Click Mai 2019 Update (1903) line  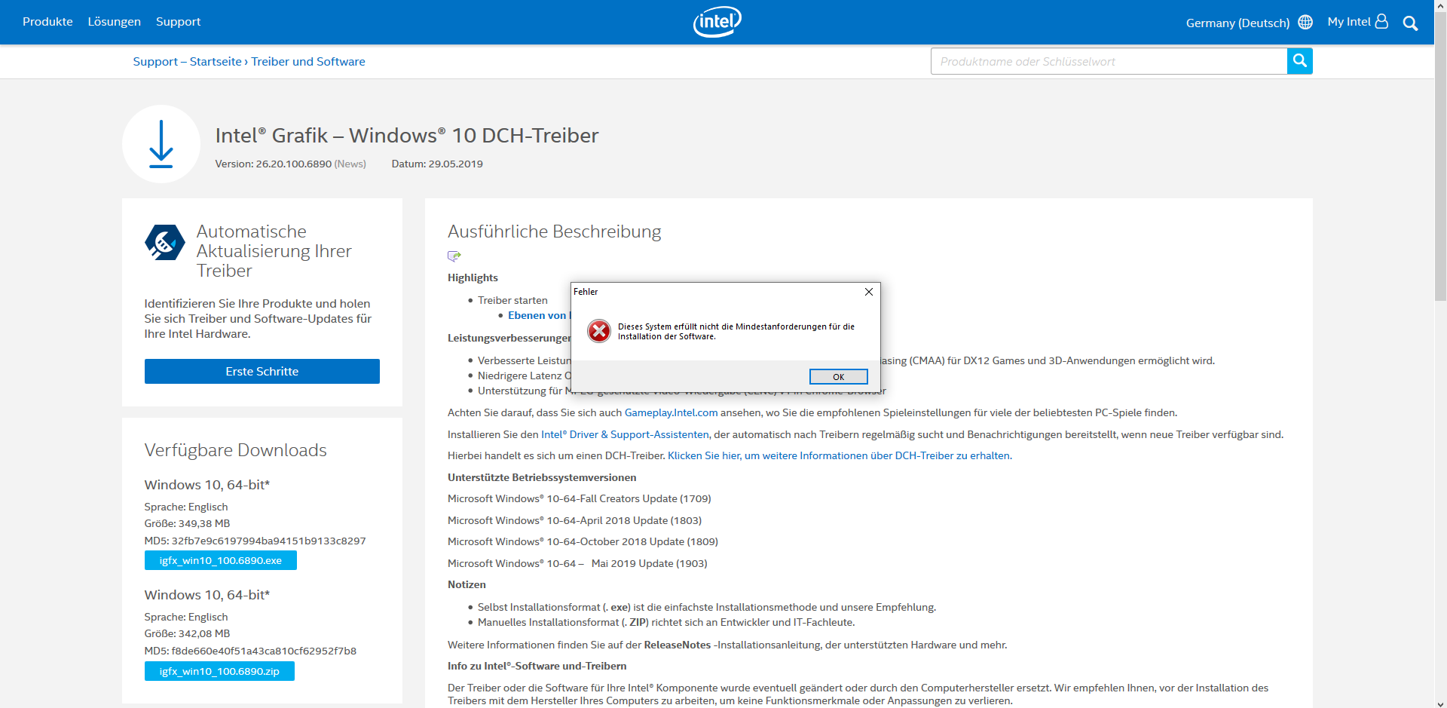pos(577,563)
